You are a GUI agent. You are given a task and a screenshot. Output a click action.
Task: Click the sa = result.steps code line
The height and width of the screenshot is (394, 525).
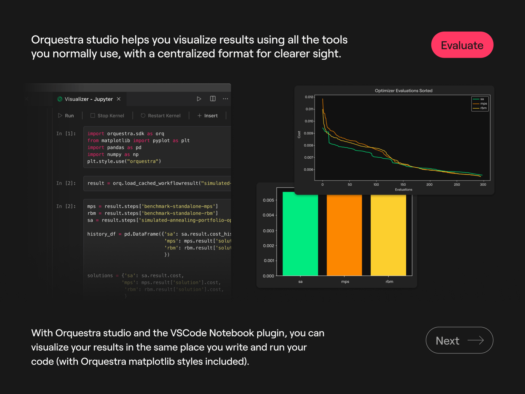(x=159, y=220)
